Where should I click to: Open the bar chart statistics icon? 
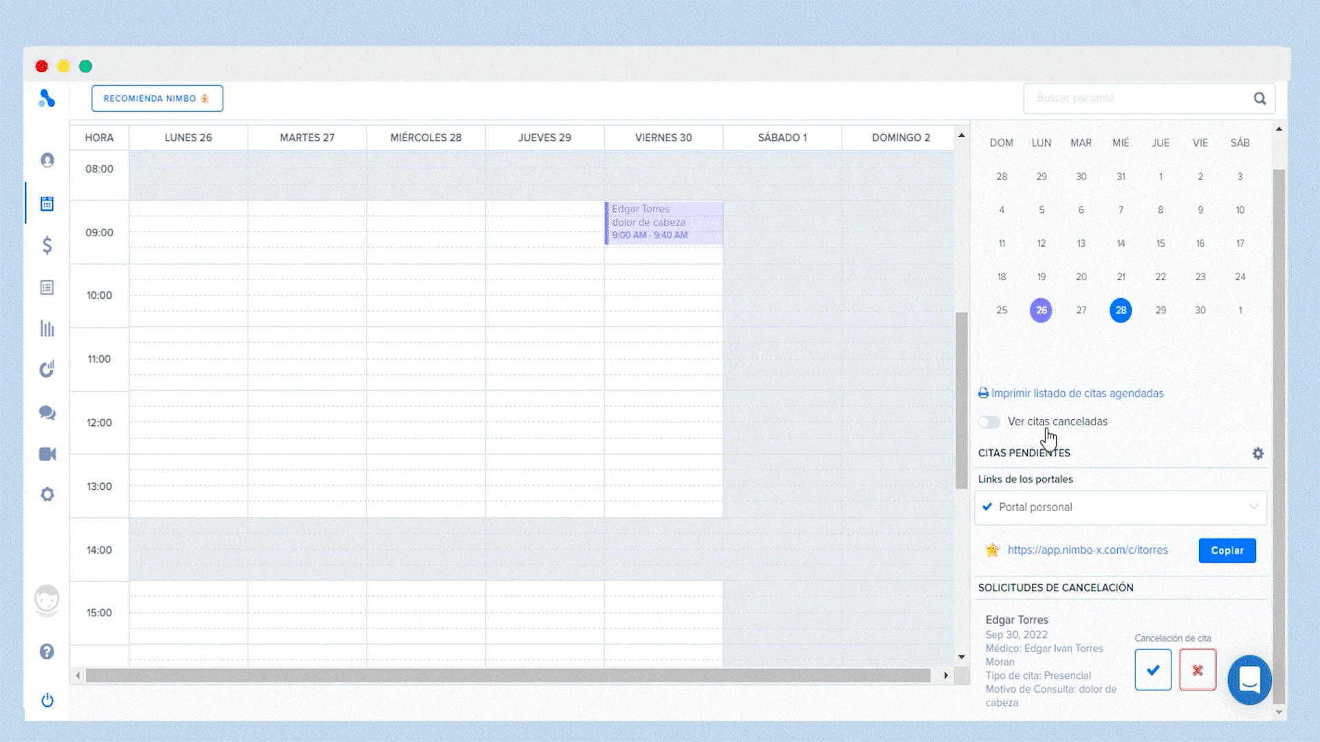(47, 328)
